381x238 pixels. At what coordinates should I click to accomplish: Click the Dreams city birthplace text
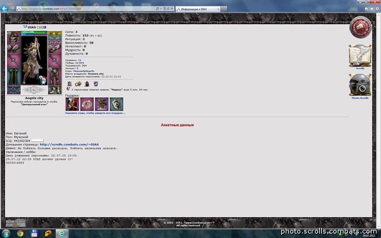[x=96, y=74]
